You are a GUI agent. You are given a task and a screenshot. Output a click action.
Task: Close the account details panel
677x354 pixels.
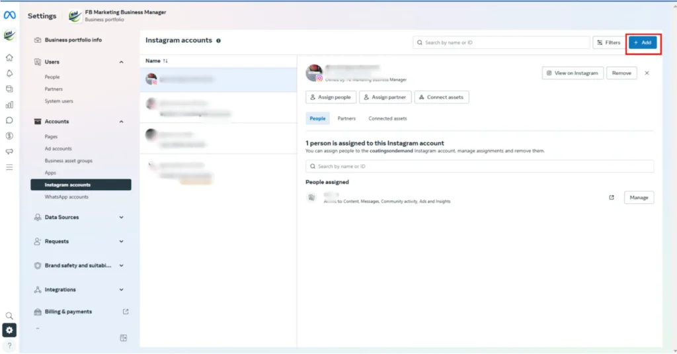[x=647, y=73]
